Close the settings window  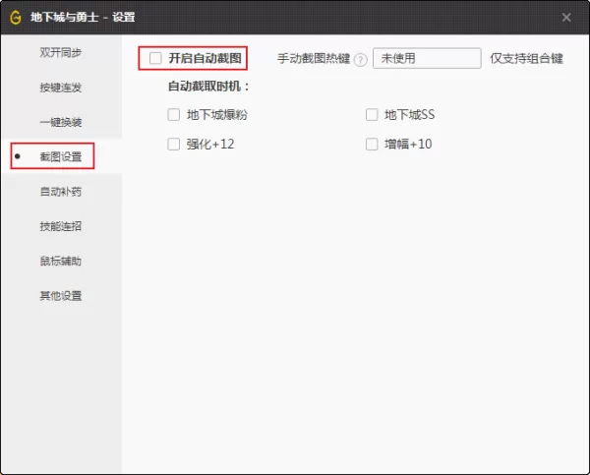[566, 18]
